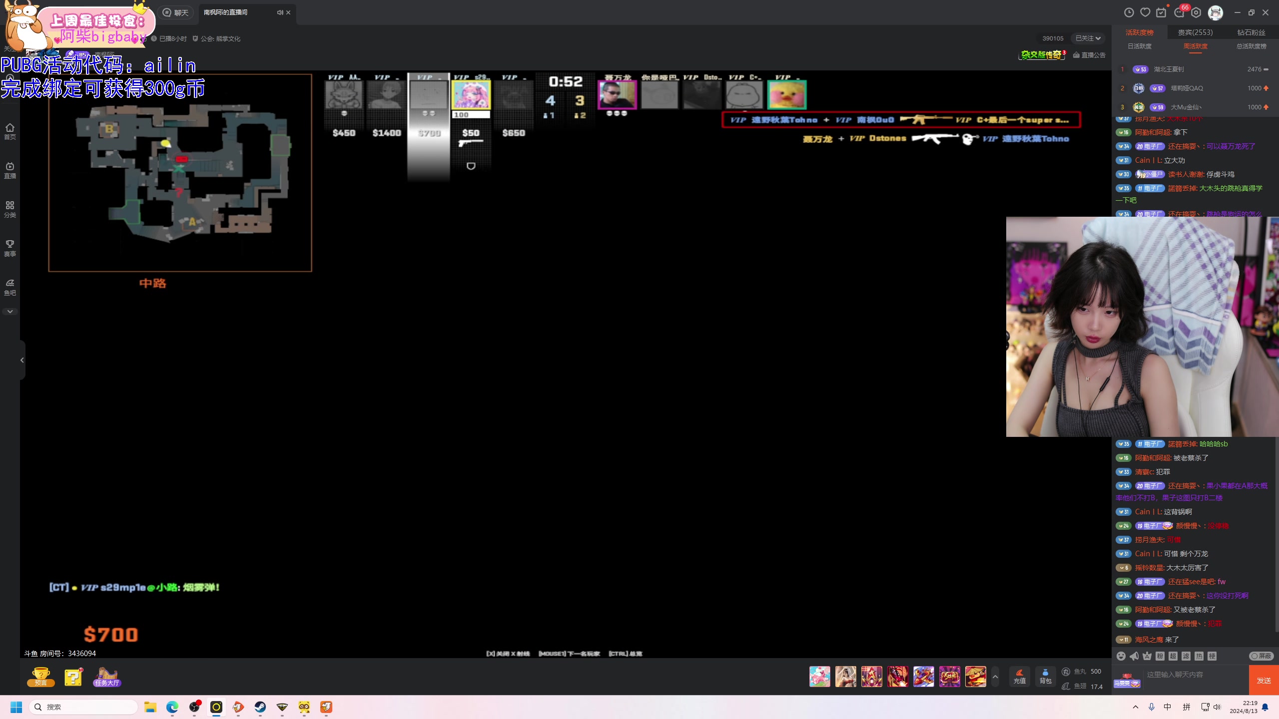Click the 热 hot words icon
The height and width of the screenshot is (719, 1279).
pyautogui.click(x=1199, y=656)
